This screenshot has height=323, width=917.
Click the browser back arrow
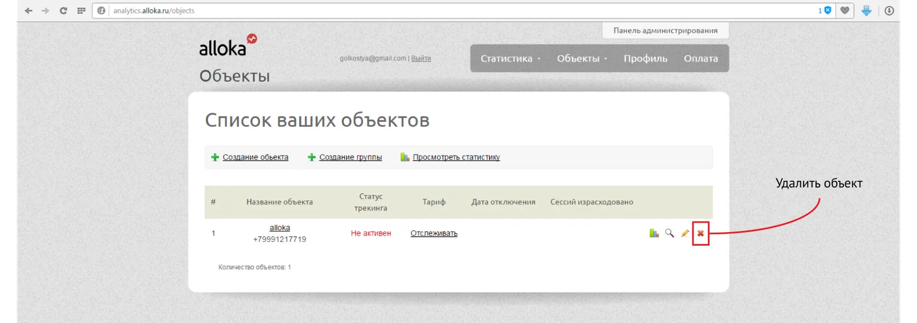pyautogui.click(x=29, y=11)
